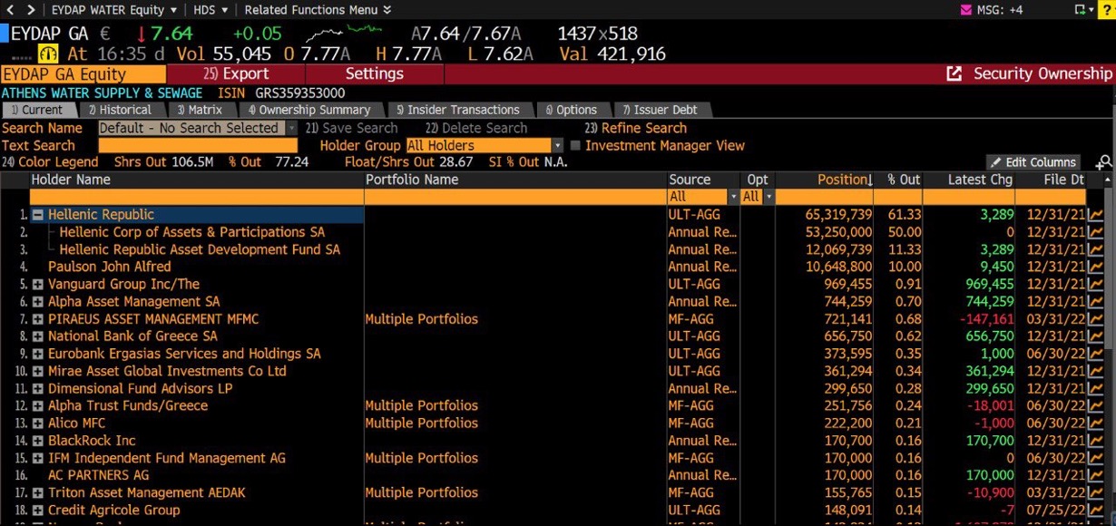Image resolution: width=1116 pixels, height=526 pixels.
Task: Select Hellenic Republic Asset Development Fund SA
Action: point(200,249)
